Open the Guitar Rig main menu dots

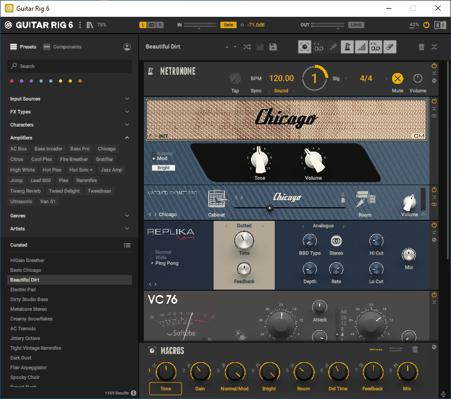(x=80, y=25)
